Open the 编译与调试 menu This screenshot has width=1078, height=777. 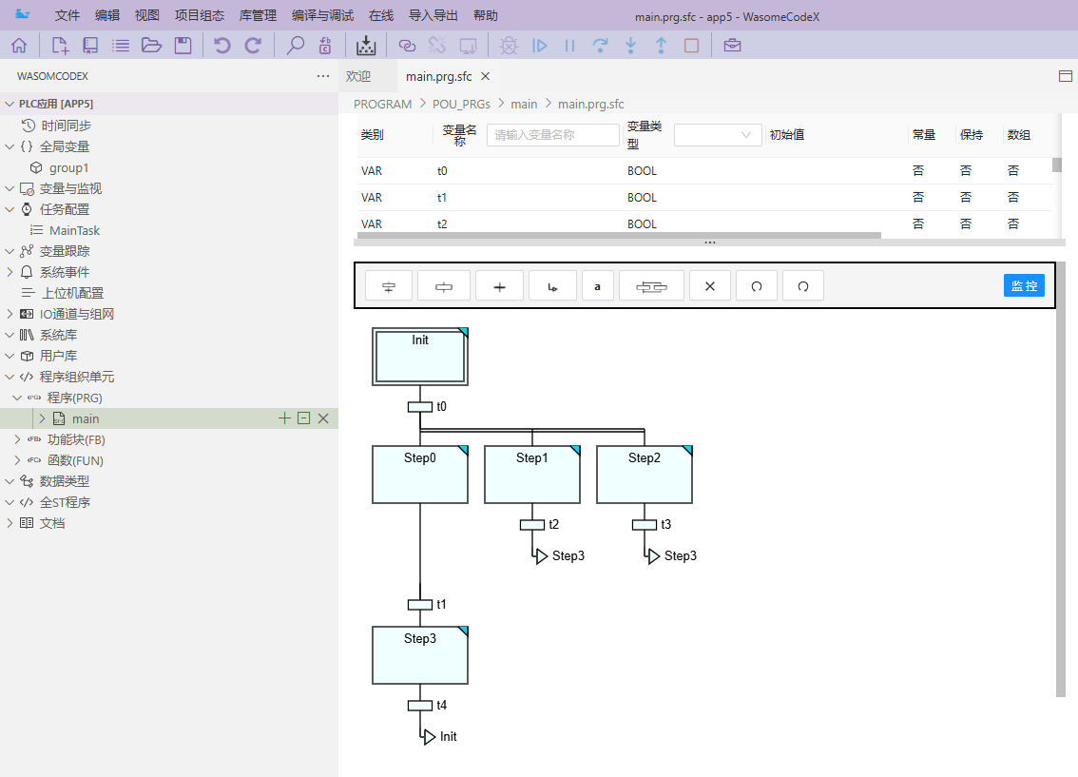tap(322, 15)
